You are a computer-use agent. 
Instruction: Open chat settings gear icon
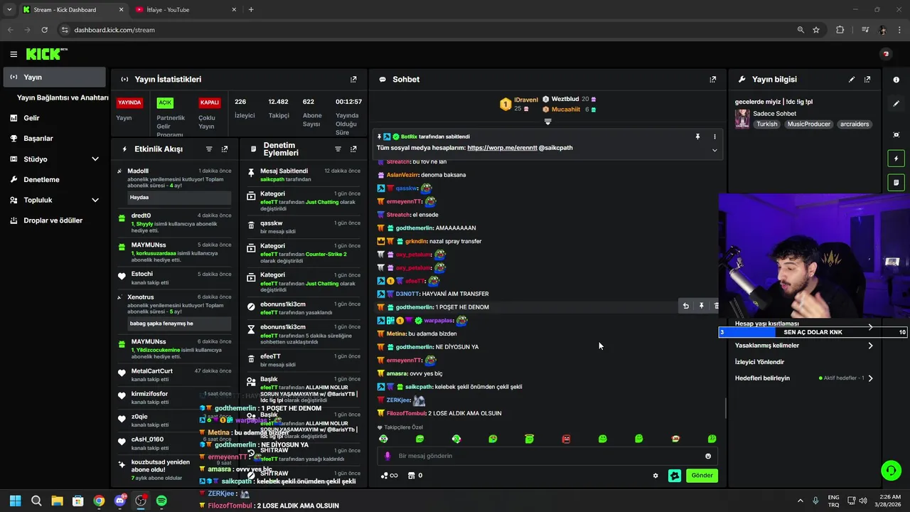(x=655, y=476)
